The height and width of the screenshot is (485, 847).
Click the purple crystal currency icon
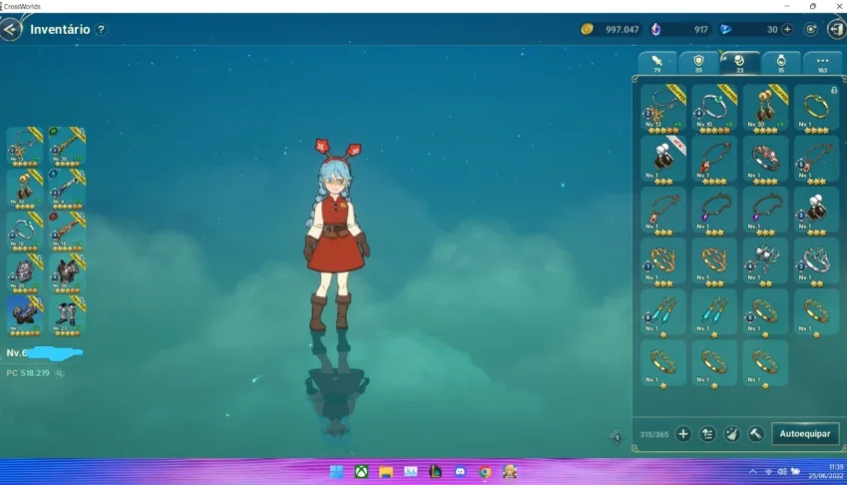[655, 29]
